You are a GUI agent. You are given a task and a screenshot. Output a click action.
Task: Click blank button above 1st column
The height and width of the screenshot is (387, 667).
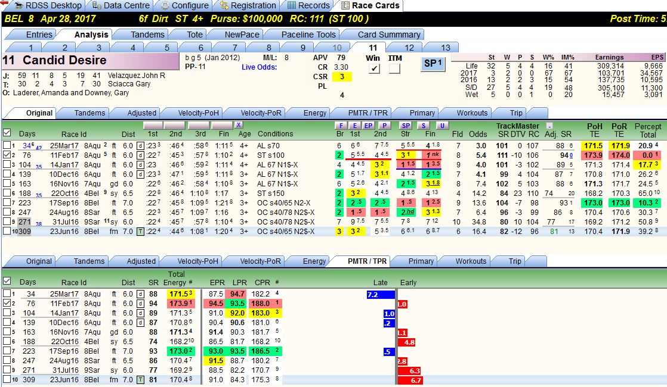pos(153,125)
